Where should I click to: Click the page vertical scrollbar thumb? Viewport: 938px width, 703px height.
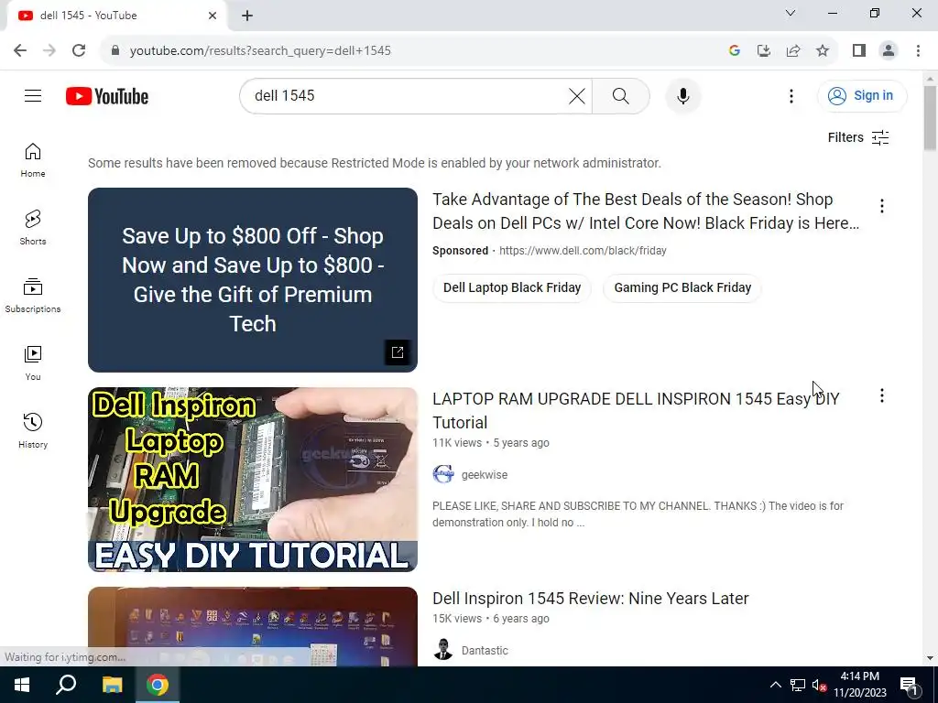[x=930, y=118]
